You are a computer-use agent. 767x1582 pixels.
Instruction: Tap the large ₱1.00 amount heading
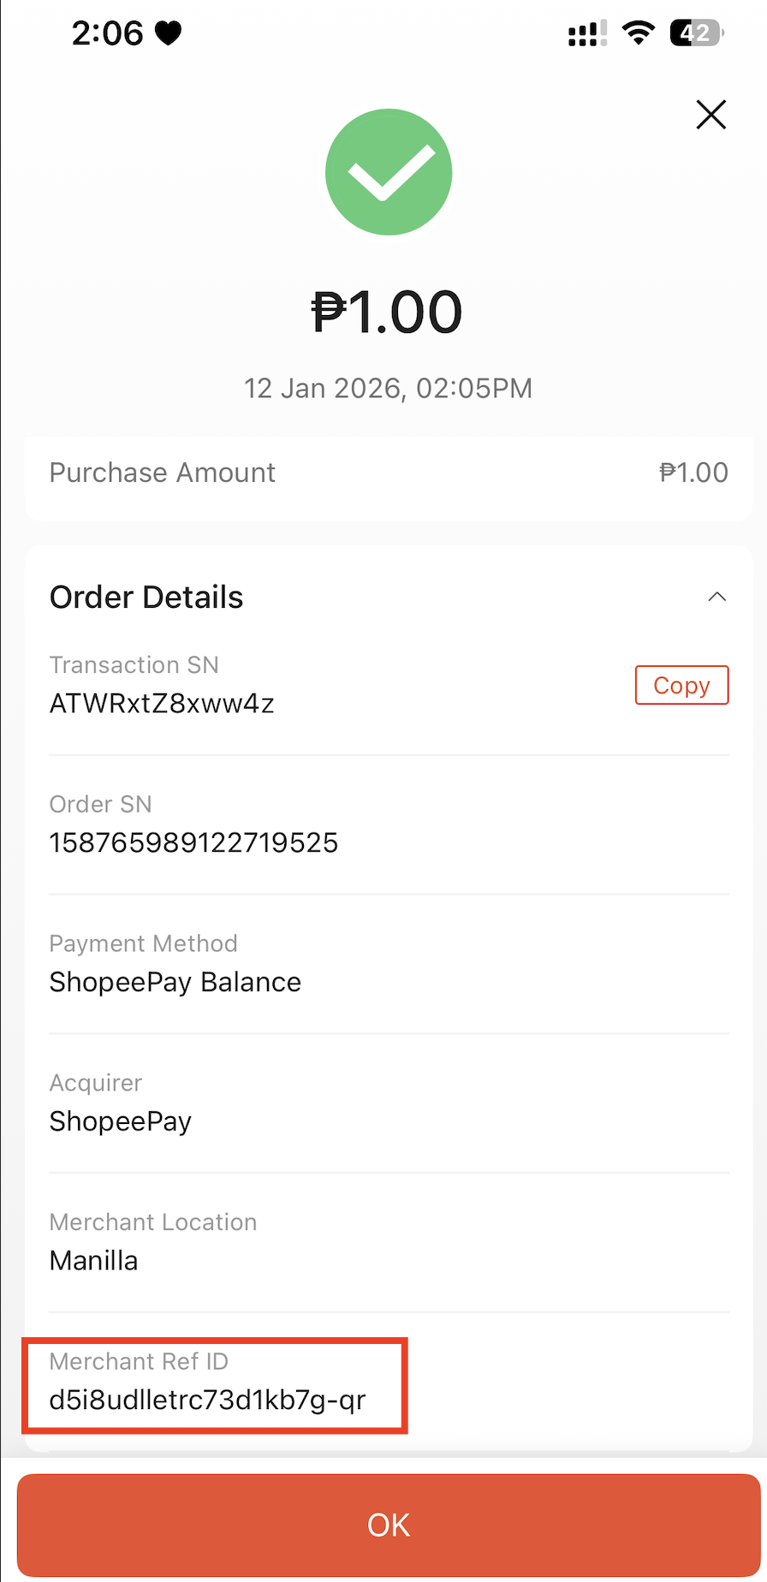pyautogui.click(x=387, y=312)
